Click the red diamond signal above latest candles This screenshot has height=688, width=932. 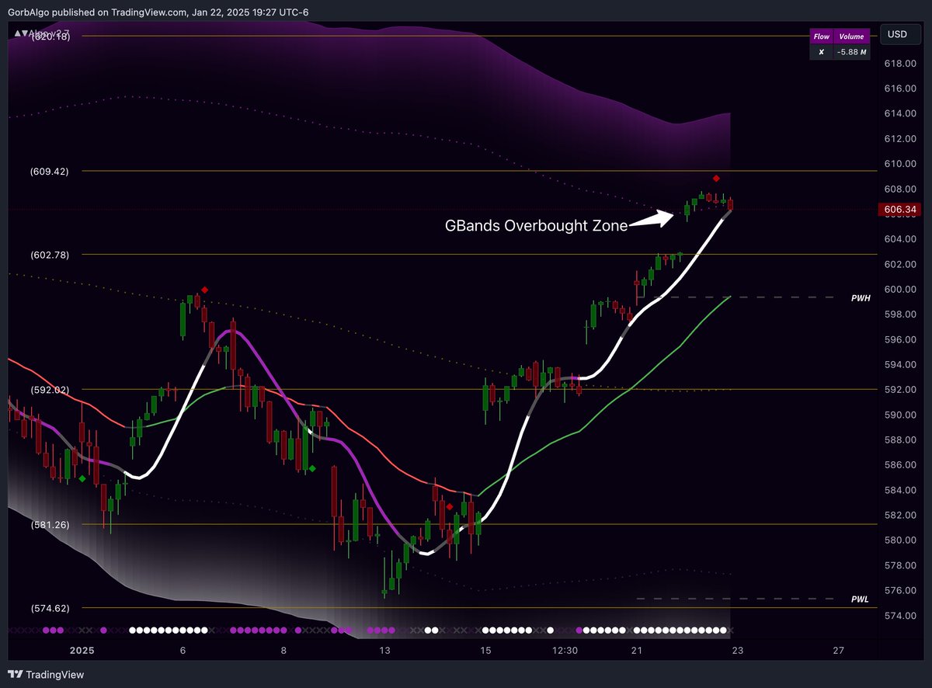pos(716,179)
